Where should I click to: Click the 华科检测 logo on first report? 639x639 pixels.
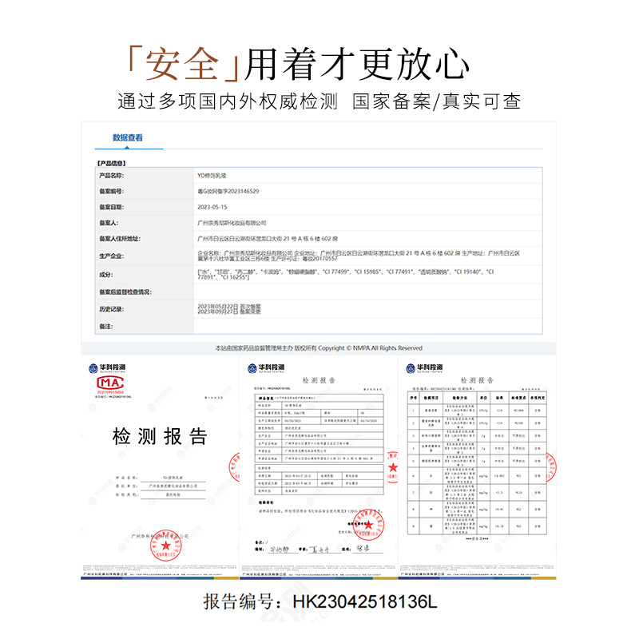point(107,368)
